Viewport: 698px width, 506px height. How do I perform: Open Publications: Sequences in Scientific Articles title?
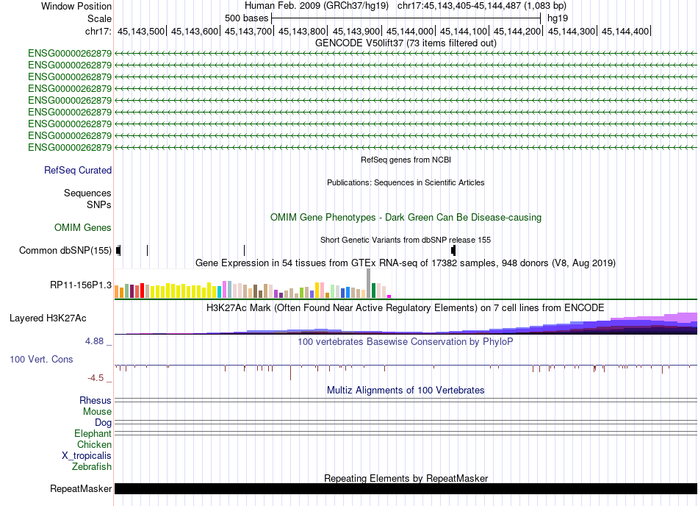tap(406, 182)
